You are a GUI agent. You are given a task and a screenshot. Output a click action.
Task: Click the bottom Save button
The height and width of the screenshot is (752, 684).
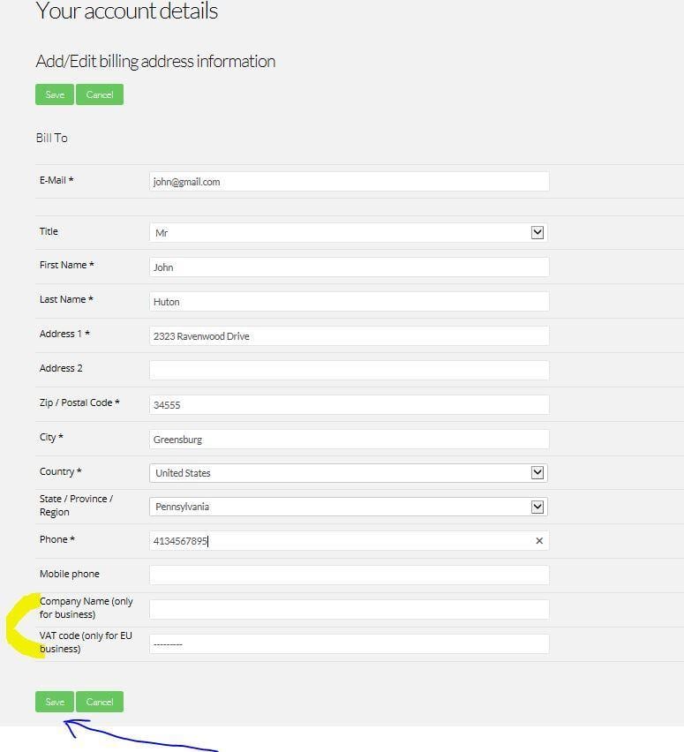point(55,702)
